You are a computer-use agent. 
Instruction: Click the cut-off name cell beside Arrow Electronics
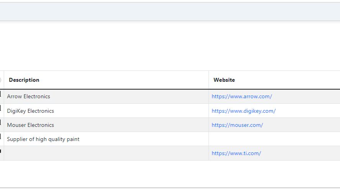coord(2,97)
